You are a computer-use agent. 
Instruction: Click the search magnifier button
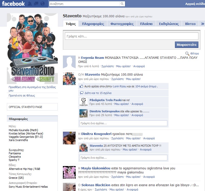(x=122, y=4)
